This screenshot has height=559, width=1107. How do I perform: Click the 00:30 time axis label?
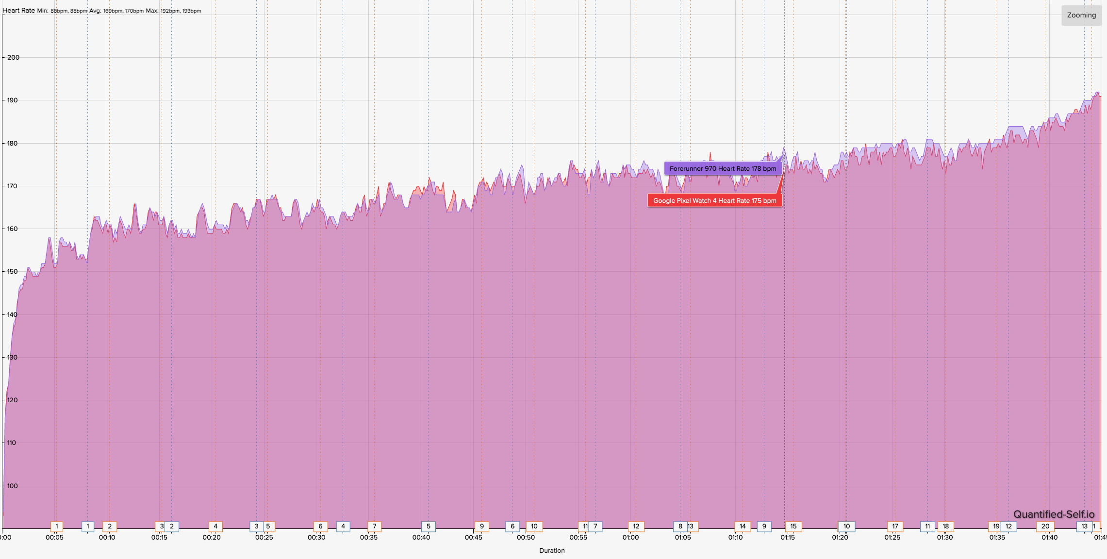tap(316, 538)
